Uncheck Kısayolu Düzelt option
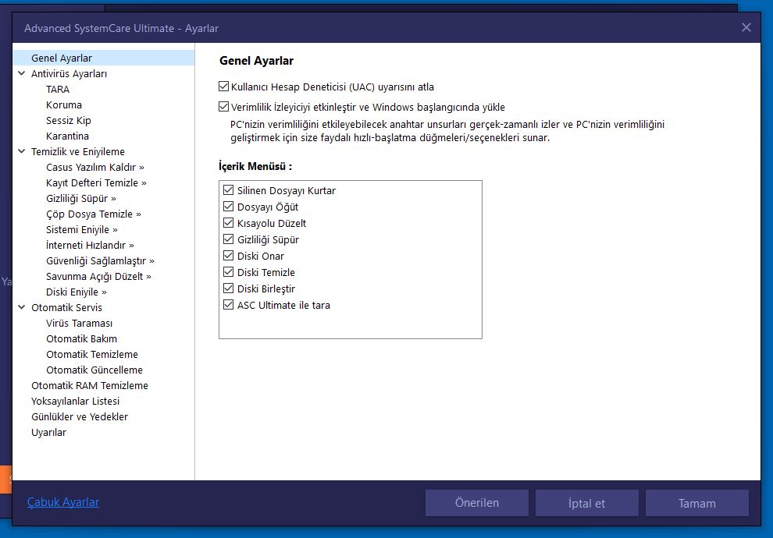This screenshot has height=538, width=773. 228,222
